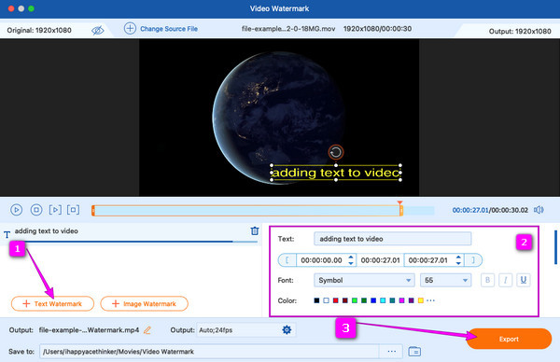This screenshot has width=560, height=362.
Task: Select the white color swatch
Action: click(326, 300)
